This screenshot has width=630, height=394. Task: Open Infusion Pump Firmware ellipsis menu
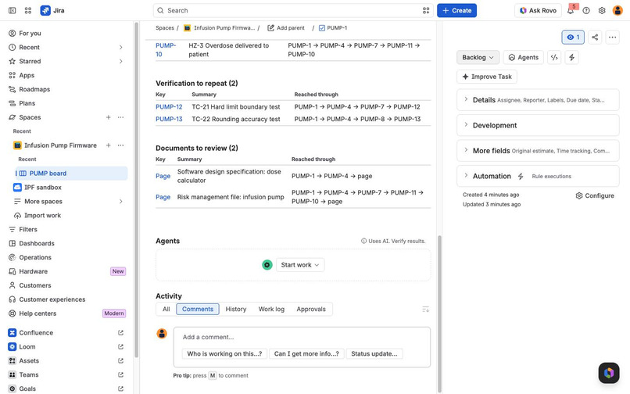120,145
